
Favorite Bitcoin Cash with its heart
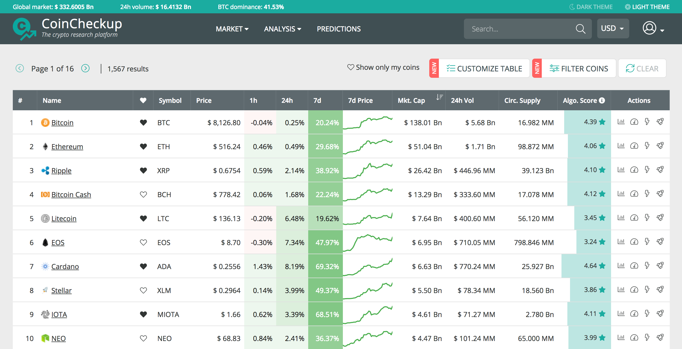[143, 194]
